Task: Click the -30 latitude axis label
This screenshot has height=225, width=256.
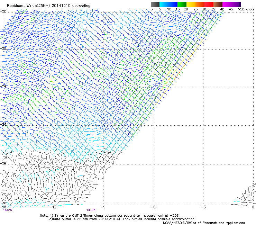Action: click(x=3, y=203)
